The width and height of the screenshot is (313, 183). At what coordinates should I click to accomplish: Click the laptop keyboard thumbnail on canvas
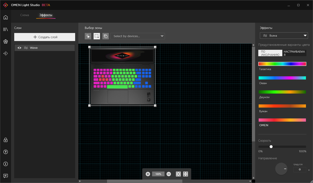[122, 76]
